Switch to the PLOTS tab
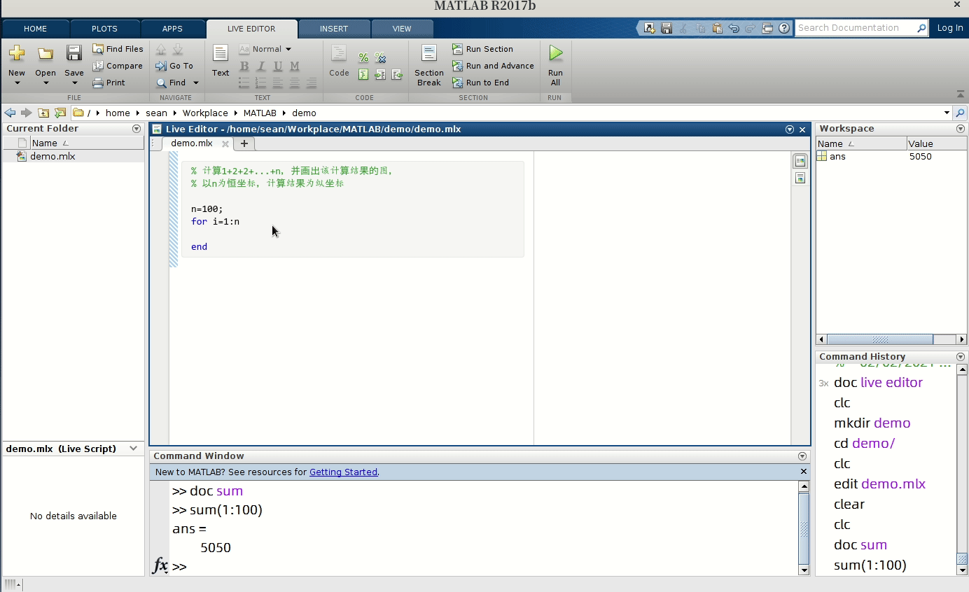 104,29
